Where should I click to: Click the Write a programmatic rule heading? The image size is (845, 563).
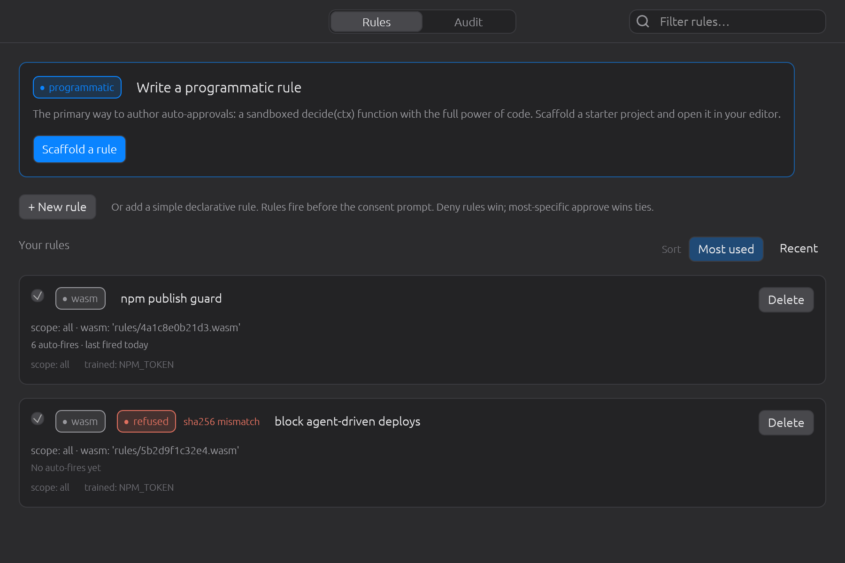point(219,88)
